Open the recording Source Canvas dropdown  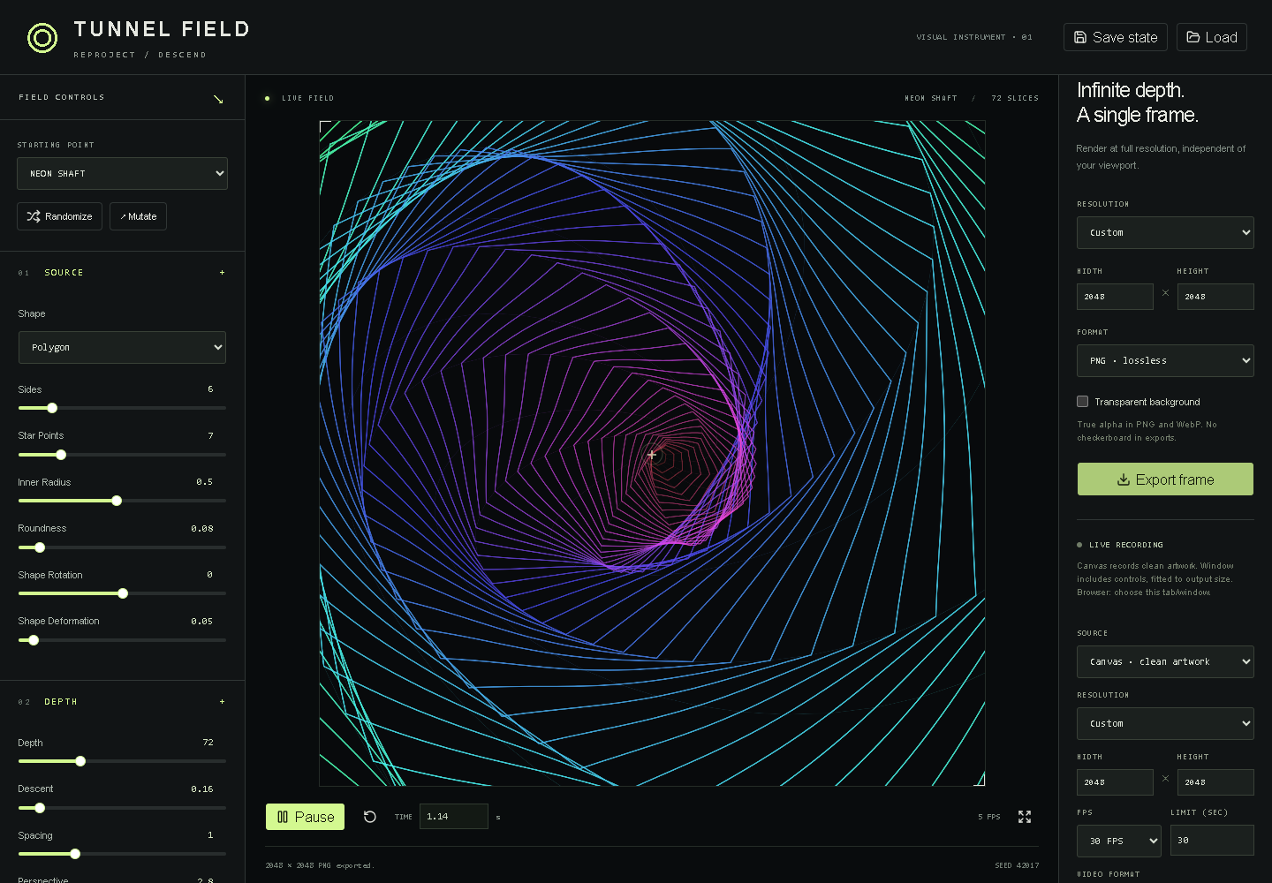(1165, 661)
